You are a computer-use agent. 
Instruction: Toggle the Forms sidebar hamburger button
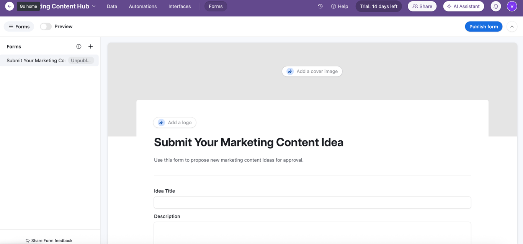19,27
